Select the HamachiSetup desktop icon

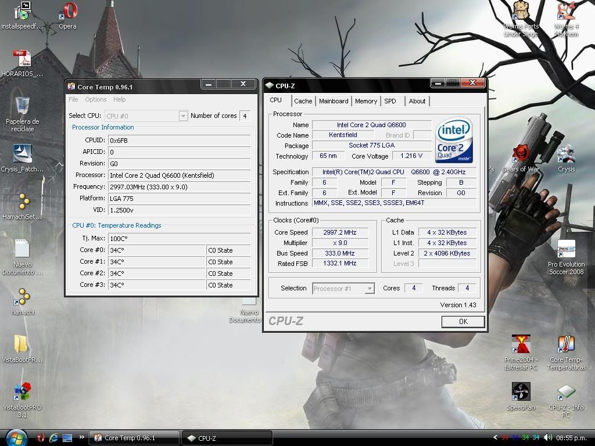[22, 206]
